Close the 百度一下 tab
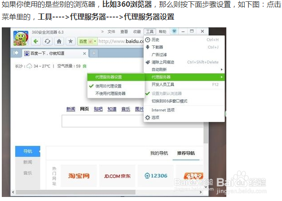 click(84, 53)
